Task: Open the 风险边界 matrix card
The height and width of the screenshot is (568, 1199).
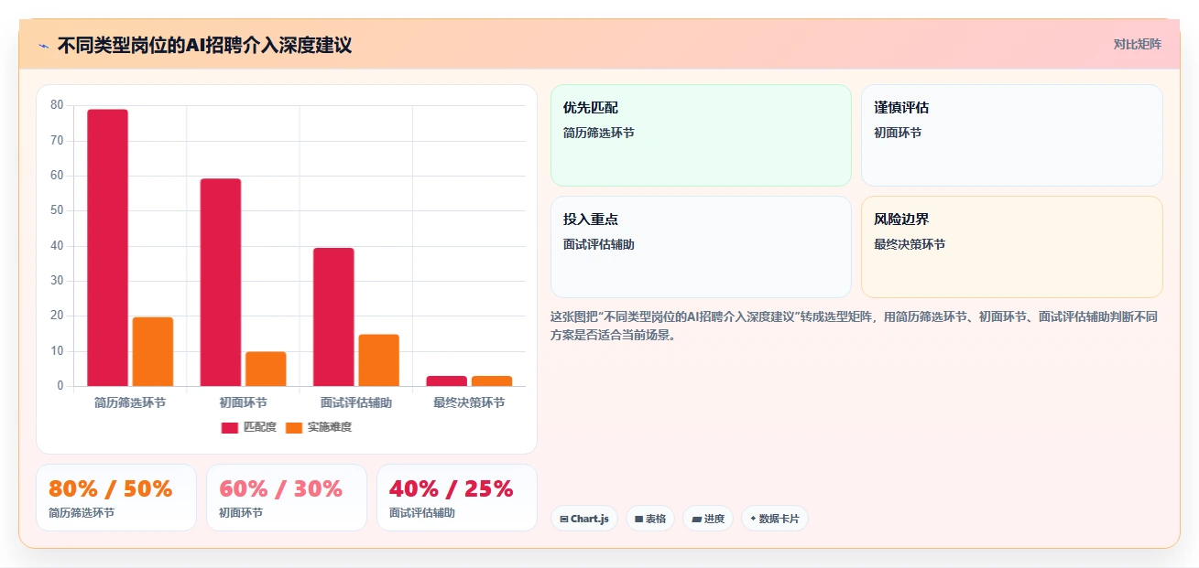Action: click(1012, 247)
